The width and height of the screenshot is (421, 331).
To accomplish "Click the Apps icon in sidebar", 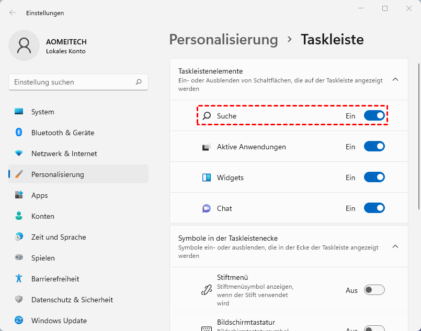I will pyautogui.click(x=19, y=195).
